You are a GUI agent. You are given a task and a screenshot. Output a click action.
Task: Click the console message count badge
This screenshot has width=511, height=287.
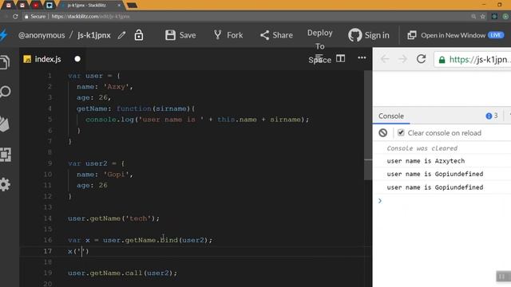[x=492, y=116]
